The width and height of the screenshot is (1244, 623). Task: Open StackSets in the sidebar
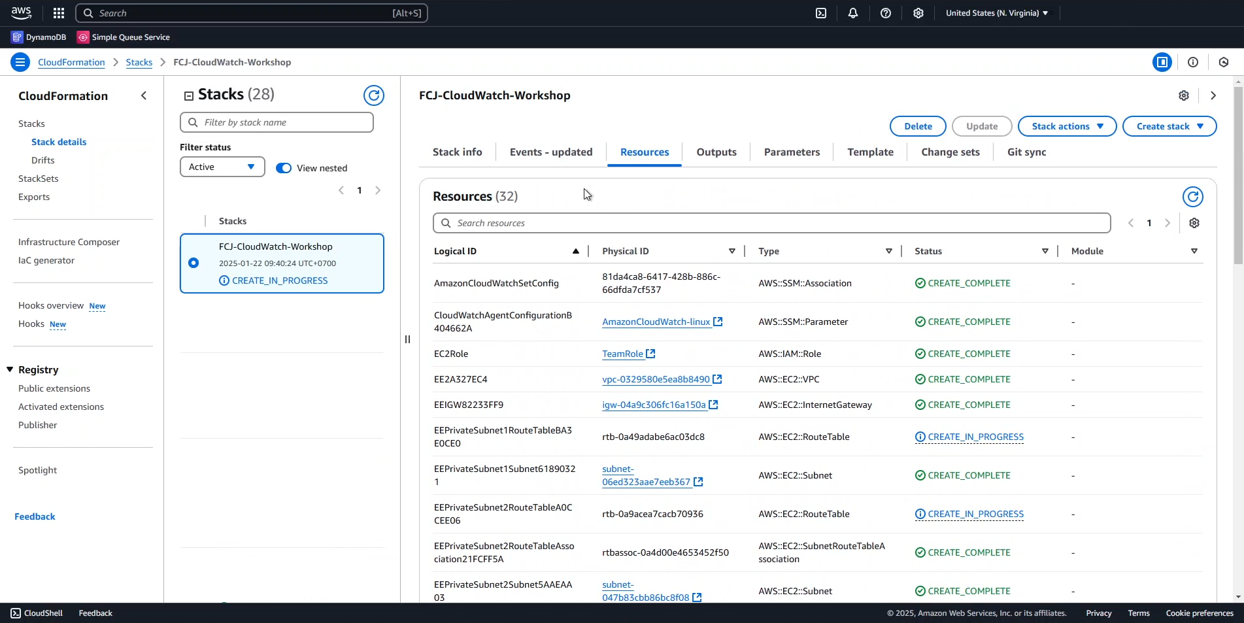click(x=39, y=178)
